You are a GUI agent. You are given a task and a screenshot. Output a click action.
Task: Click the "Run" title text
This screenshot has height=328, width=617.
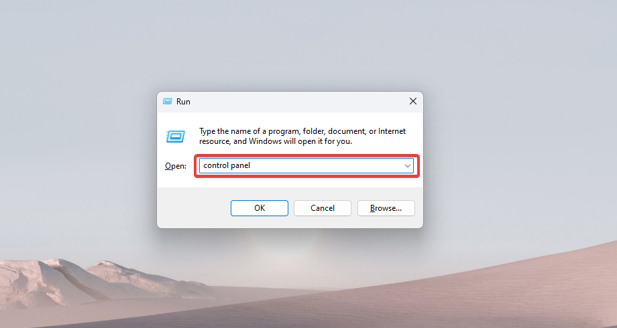point(183,102)
